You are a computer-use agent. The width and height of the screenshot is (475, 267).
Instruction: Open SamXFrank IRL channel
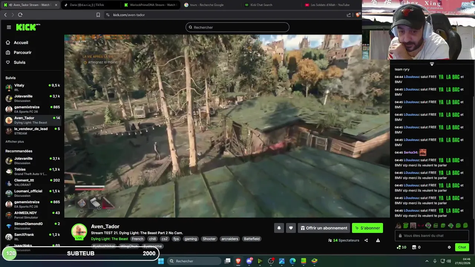(33, 237)
